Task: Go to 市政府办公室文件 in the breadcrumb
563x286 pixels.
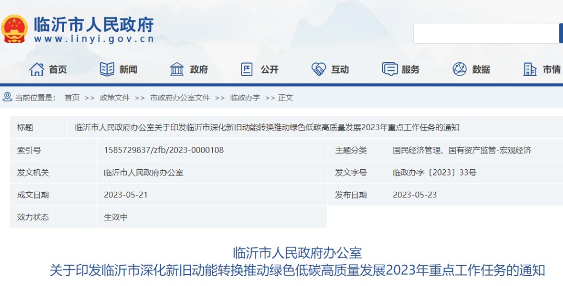Action: point(180,97)
